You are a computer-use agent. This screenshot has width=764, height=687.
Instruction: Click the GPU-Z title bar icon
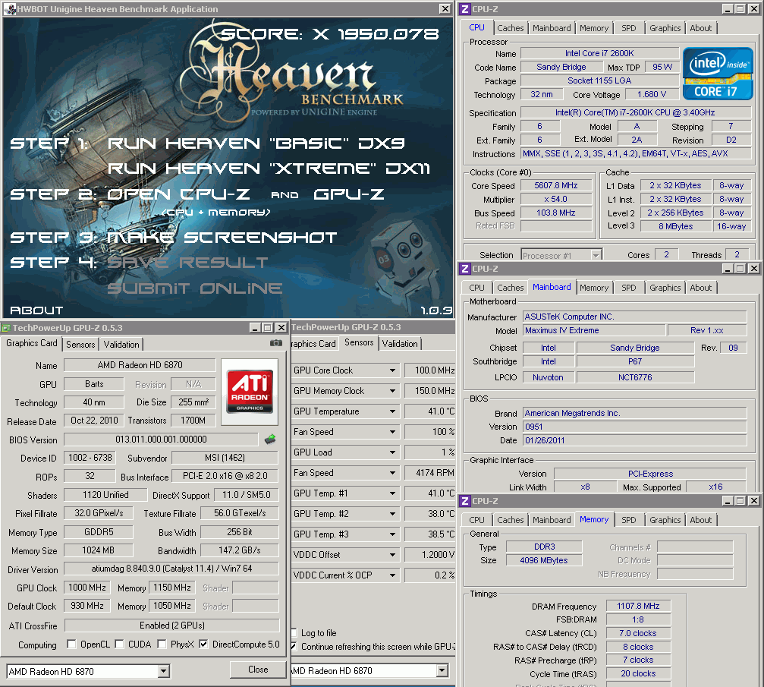pyautogui.click(x=5, y=328)
